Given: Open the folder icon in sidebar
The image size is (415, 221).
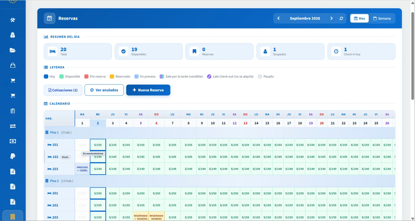Looking at the screenshot, I should [12, 50].
